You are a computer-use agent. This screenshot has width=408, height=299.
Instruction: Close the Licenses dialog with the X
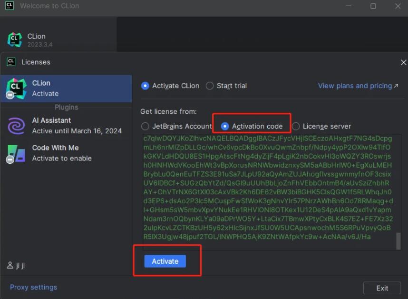click(x=403, y=62)
